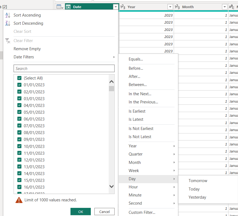Uncheck the 08/01/2023 date checkbox
The image size is (238, 216).
coord(20,132)
